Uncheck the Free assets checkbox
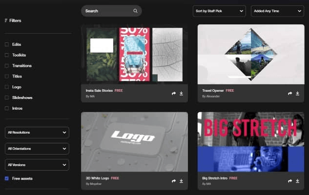Image resolution: width=309 pixels, height=195 pixels. [x=7, y=178]
